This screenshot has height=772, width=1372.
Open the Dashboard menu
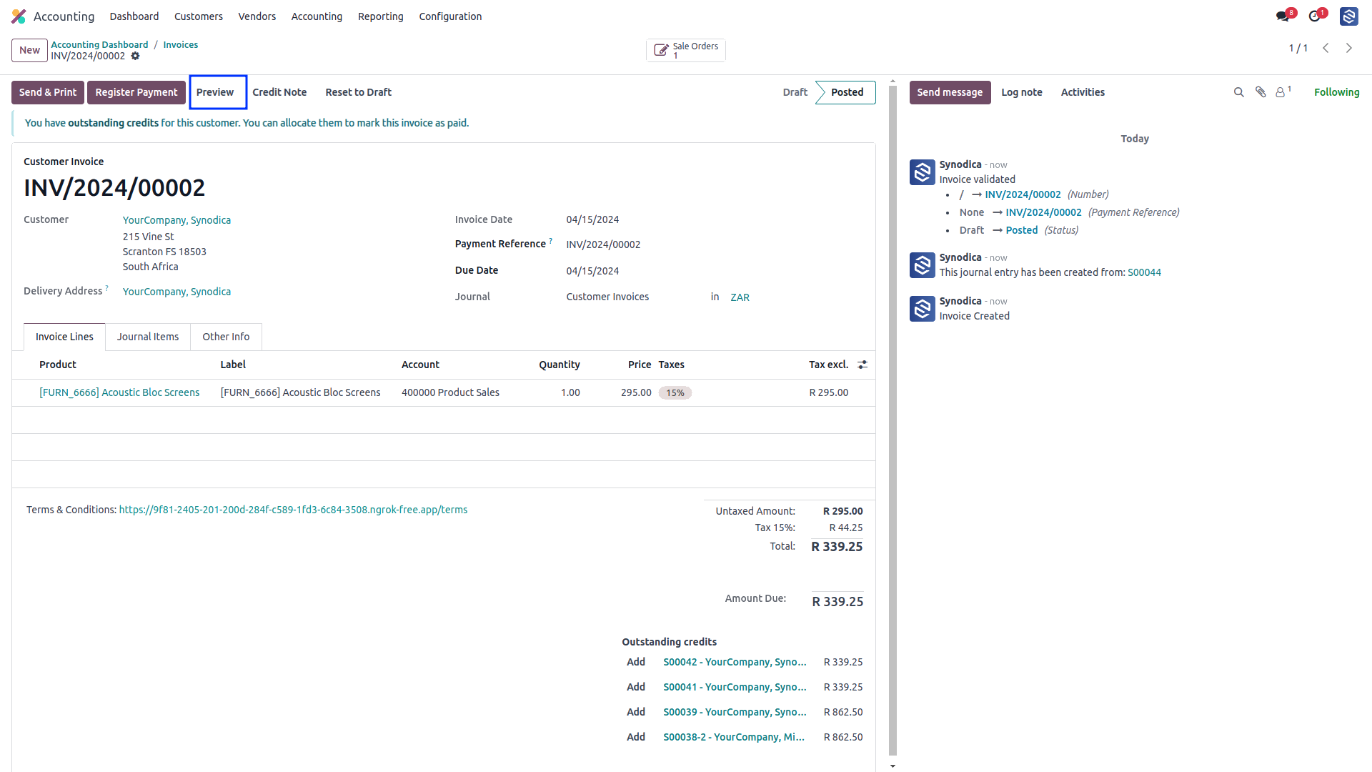click(x=134, y=16)
